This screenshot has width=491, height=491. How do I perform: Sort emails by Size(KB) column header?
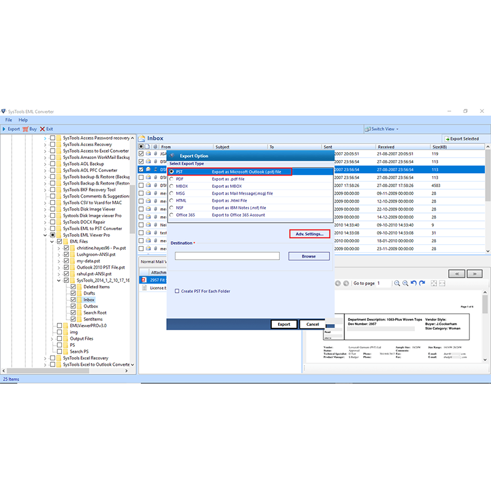[457, 147]
